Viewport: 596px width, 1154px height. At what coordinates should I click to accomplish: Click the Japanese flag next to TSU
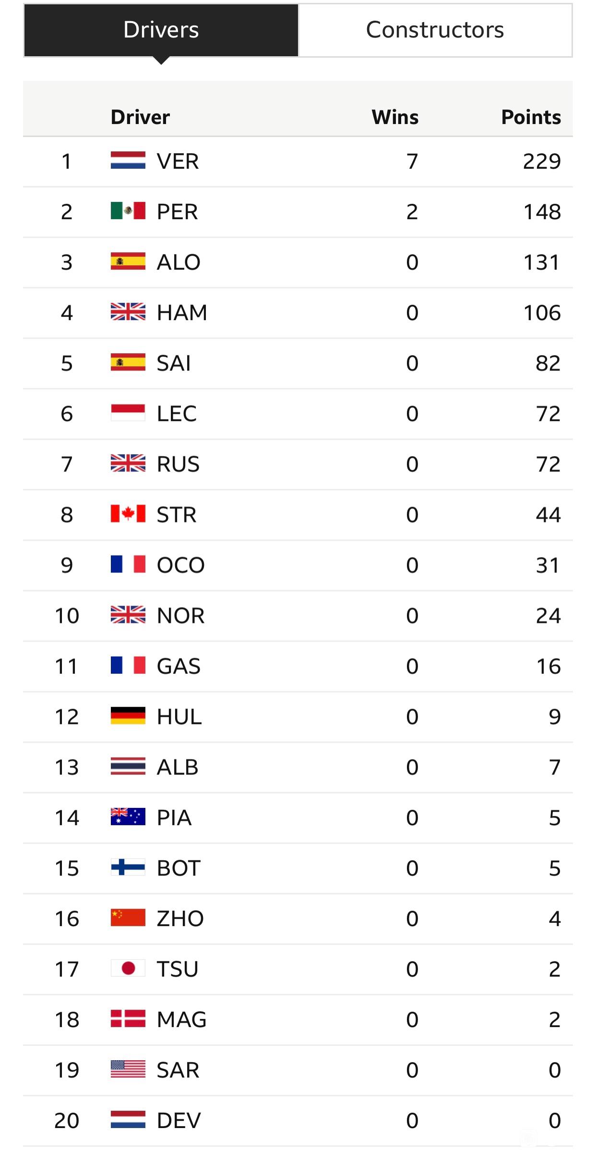click(128, 968)
